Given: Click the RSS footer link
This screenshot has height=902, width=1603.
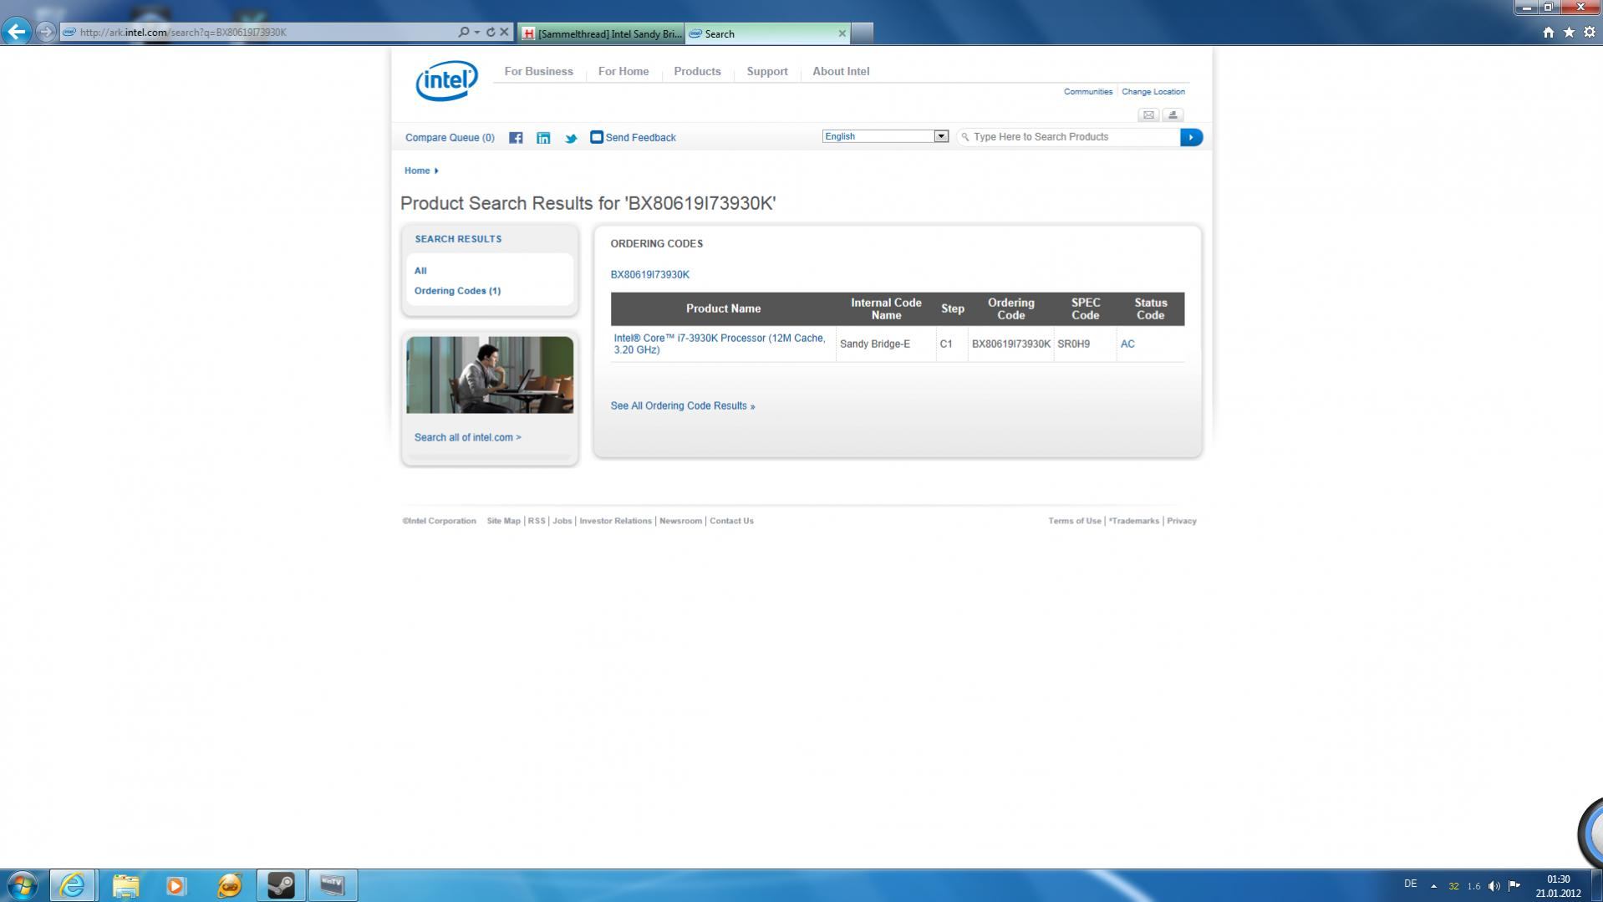Looking at the screenshot, I should pos(537,521).
